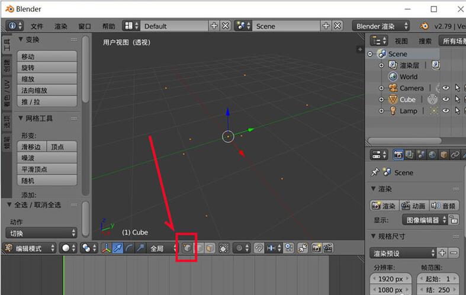Select World properties globe tab

tap(432, 155)
